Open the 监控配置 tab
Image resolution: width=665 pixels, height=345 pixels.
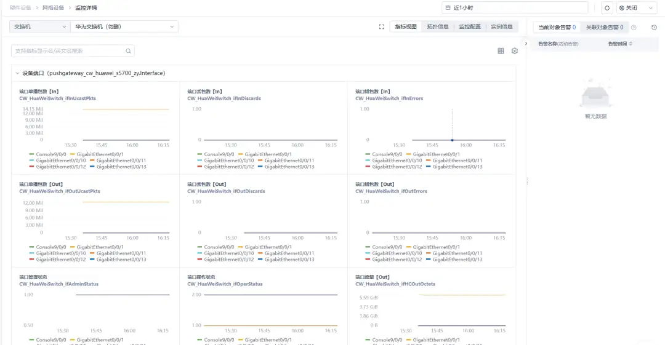coord(470,26)
